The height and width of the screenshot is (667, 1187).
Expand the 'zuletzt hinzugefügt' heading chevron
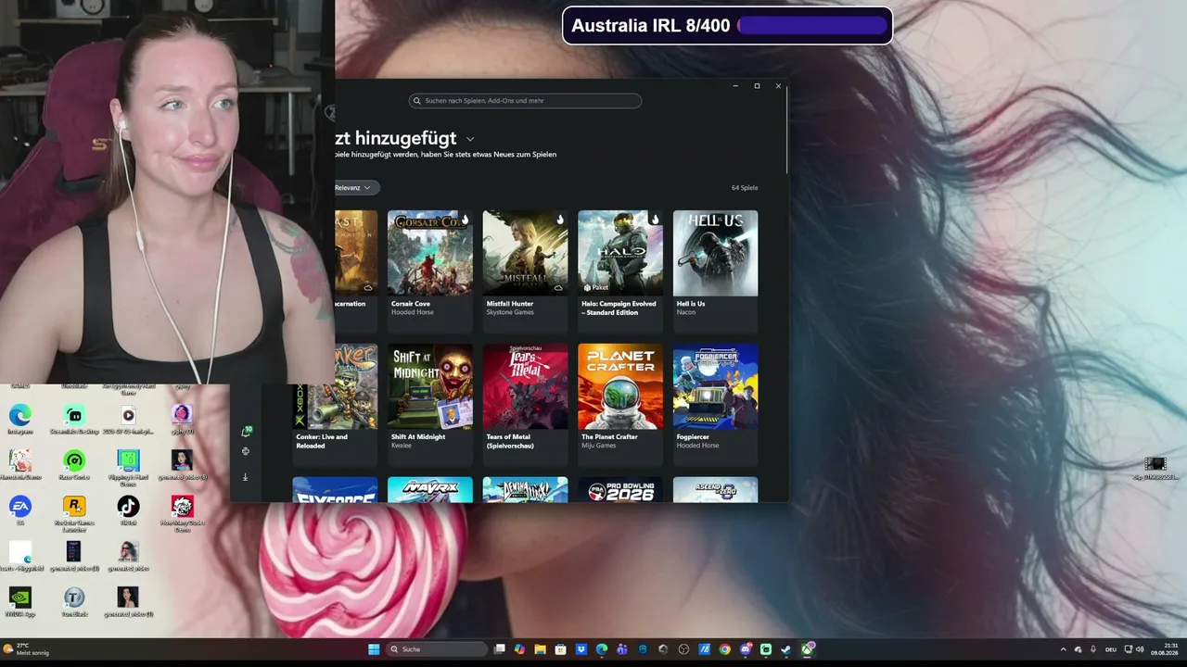[x=470, y=139]
